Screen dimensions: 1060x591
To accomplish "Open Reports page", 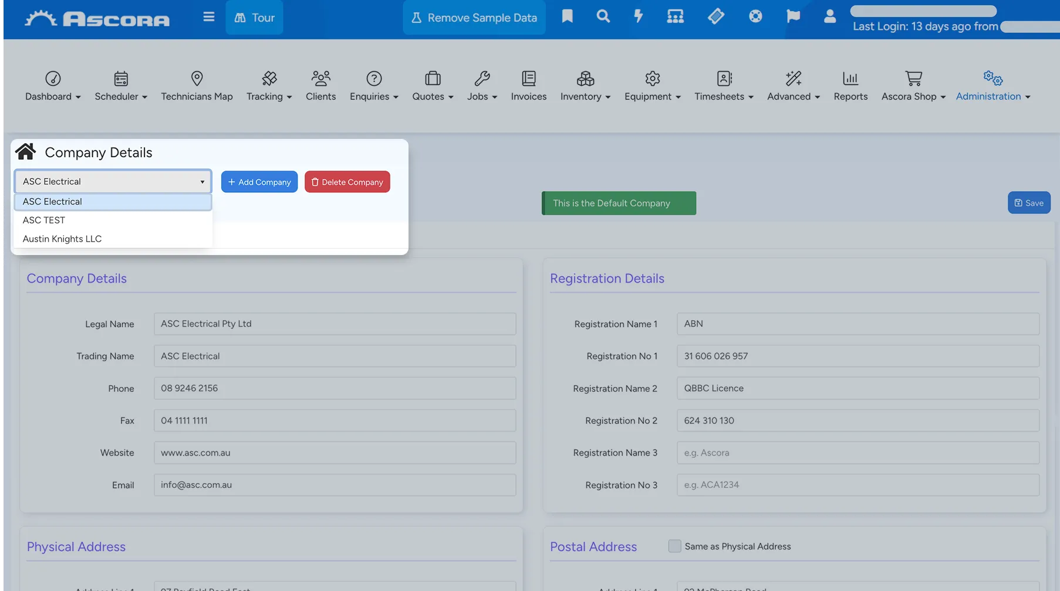I will [x=850, y=86].
